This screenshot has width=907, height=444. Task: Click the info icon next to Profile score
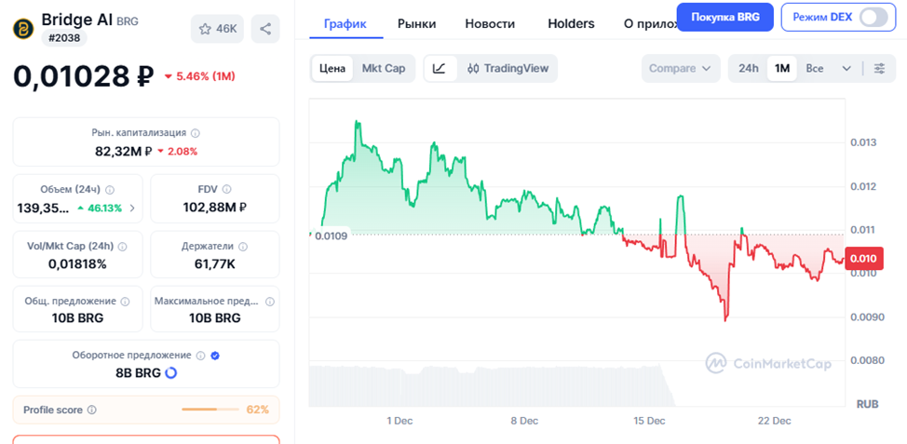[91, 410]
